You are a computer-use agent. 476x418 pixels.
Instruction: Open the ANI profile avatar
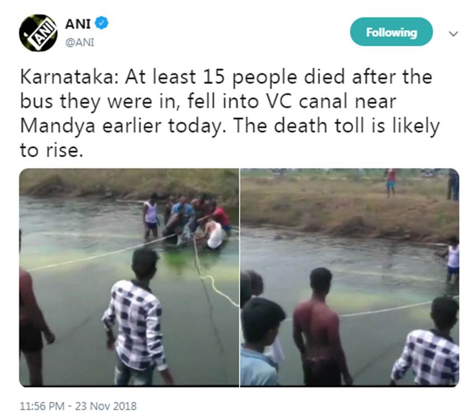pyautogui.click(x=38, y=33)
